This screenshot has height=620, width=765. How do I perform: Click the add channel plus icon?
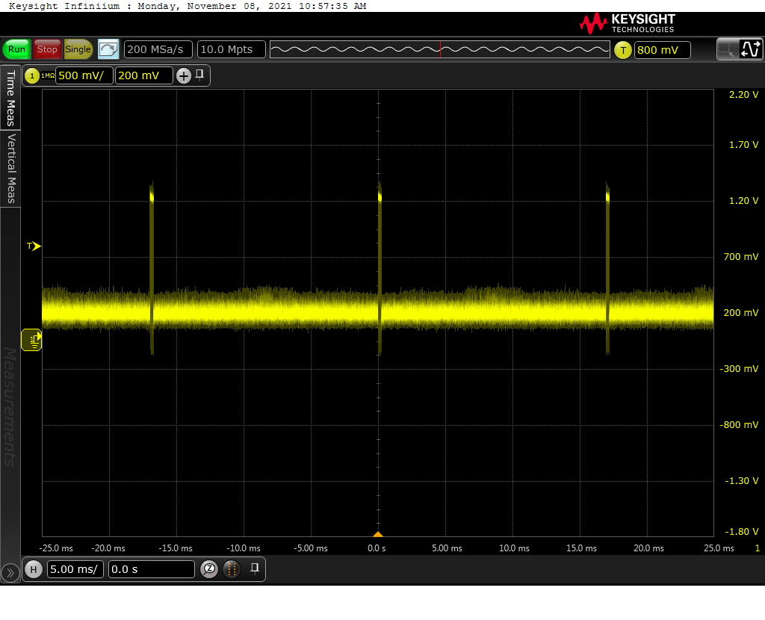(184, 75)
